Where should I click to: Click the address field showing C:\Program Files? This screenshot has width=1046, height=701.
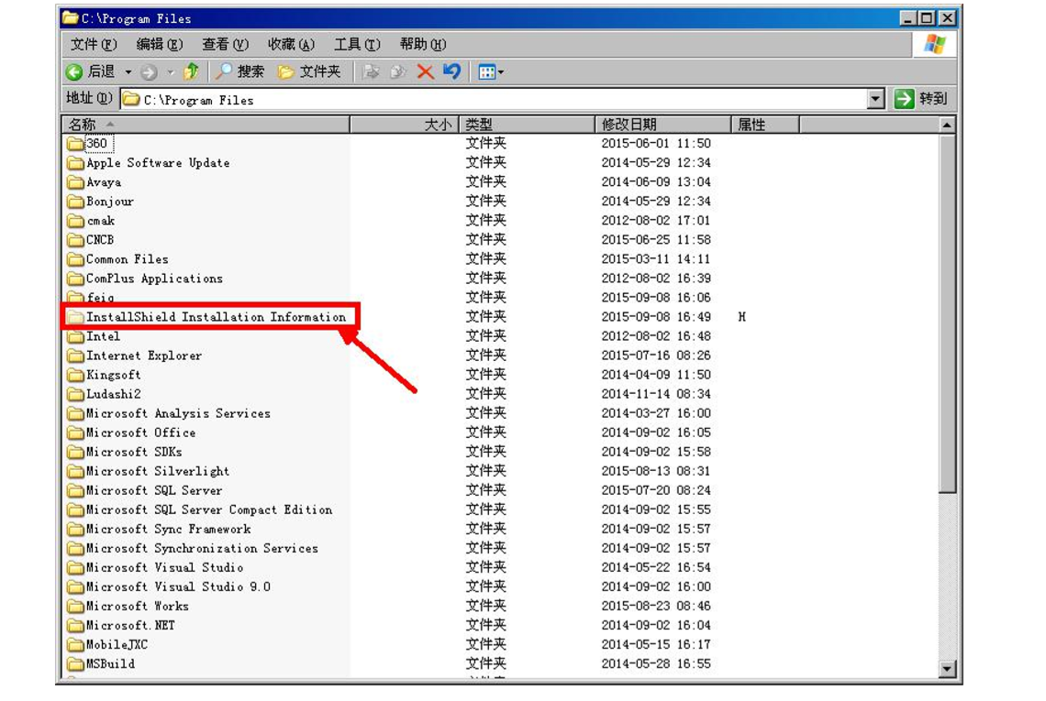tap(494, 99)
